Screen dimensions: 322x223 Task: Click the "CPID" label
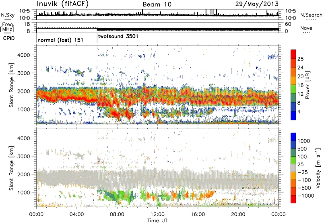pos(9,38)
